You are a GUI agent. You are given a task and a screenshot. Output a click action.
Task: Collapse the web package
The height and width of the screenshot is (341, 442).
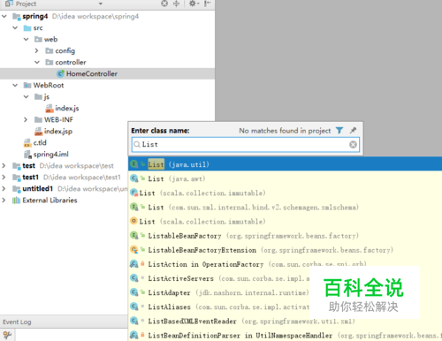tap(27, 39)
